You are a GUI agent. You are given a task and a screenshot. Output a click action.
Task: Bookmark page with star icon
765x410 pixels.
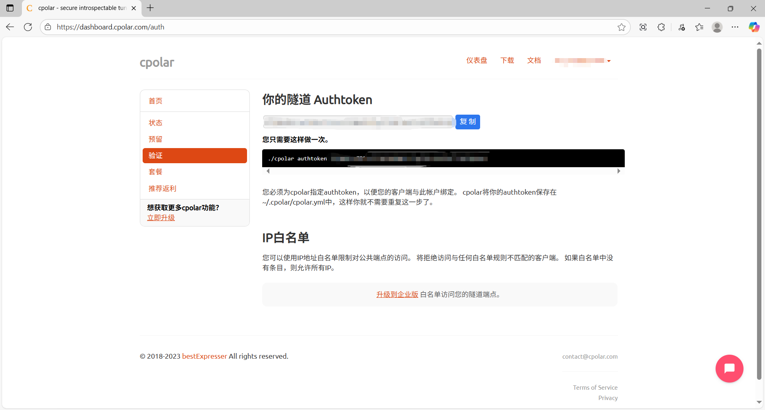[621, 27]
